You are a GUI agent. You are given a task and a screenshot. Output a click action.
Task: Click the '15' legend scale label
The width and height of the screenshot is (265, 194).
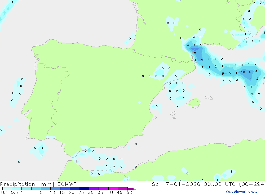(62, 192)
